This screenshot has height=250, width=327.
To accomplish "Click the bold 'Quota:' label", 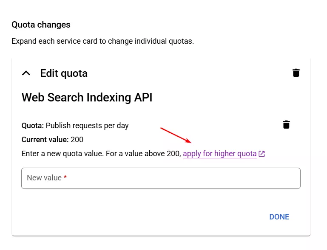I will [x=33, y=126].
